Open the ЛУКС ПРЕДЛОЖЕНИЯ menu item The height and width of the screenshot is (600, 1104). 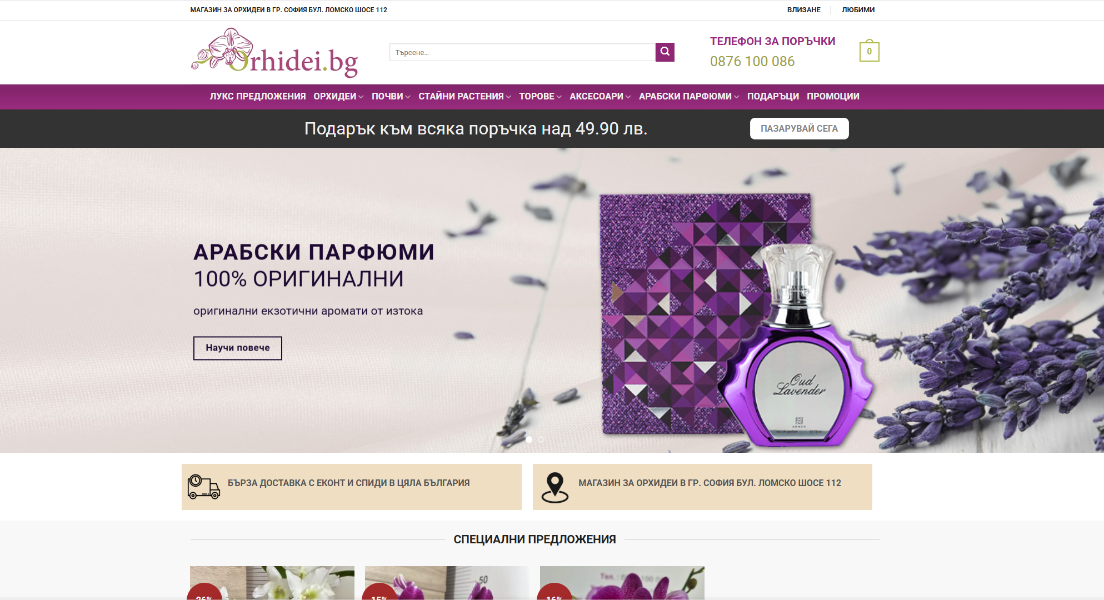click(258, 97)
